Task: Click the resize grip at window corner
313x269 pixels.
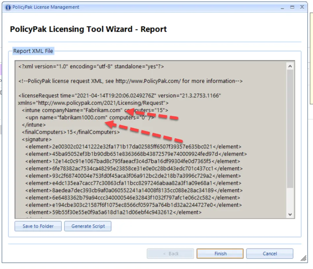Action: point(303,259)
